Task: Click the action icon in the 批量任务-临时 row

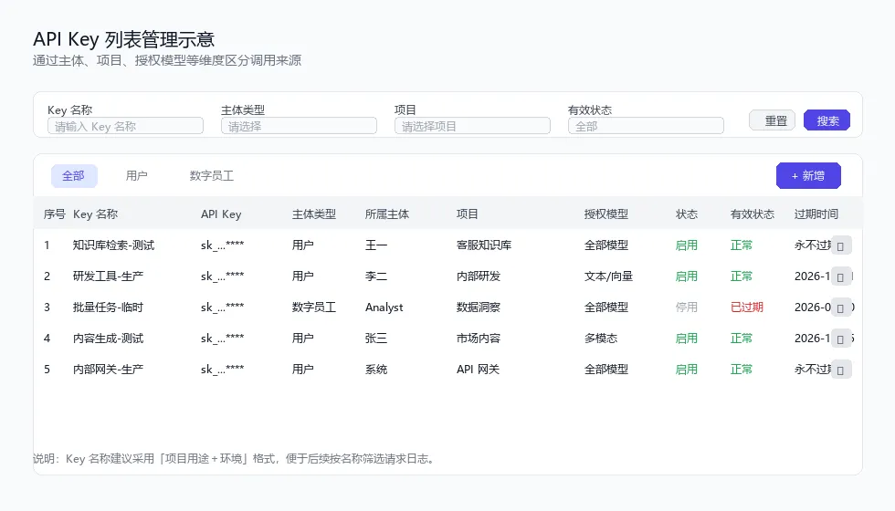Action: click(841, 308)
